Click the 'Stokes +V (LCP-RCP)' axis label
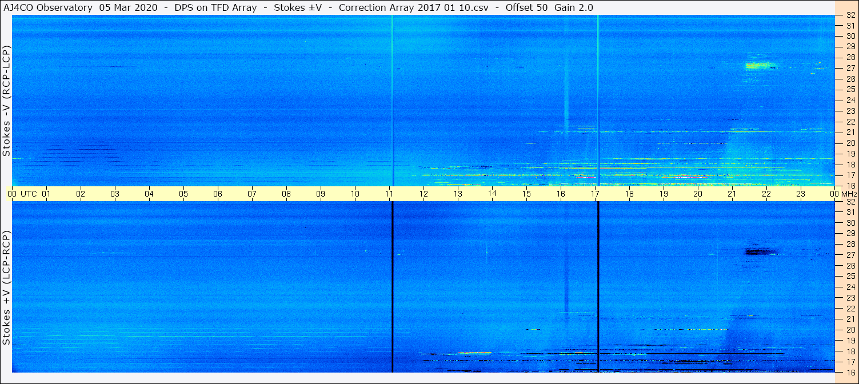 coord(7,288)
